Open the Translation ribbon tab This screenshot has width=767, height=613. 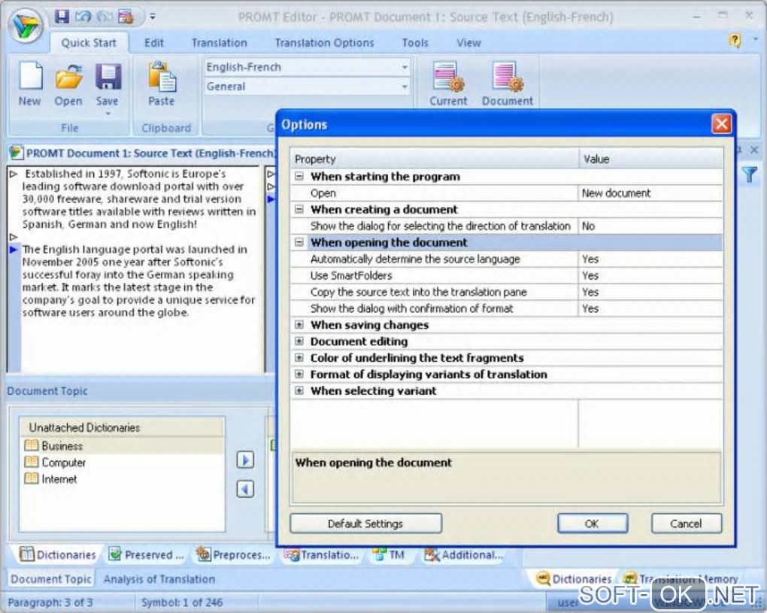pos(219,43)
